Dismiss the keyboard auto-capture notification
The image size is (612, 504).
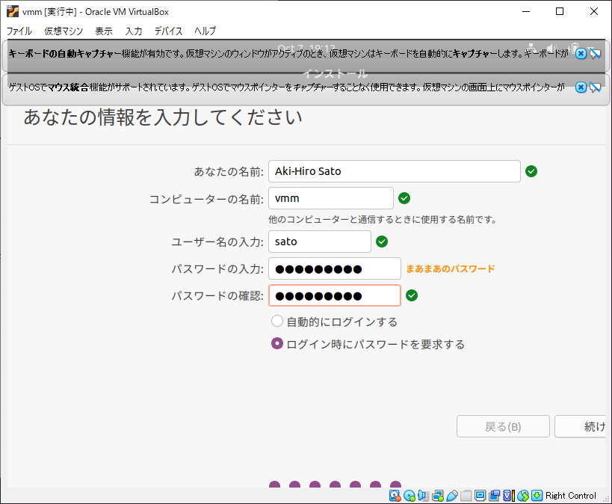(x=581, y=53)
